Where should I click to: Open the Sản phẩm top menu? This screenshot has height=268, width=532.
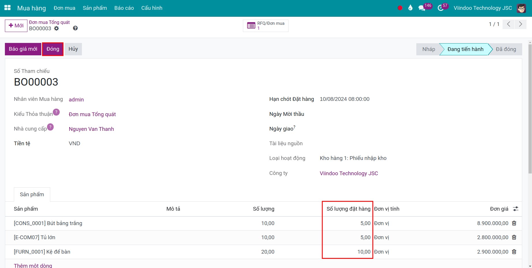95,8
